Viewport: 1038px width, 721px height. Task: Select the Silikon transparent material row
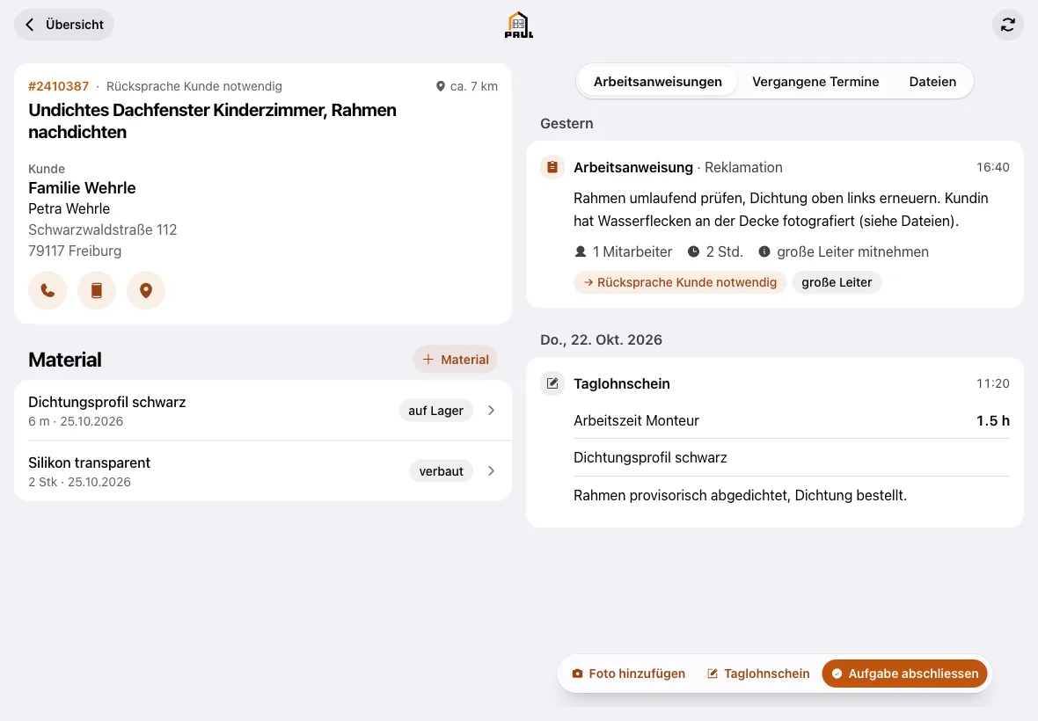(x=263, y=471)
